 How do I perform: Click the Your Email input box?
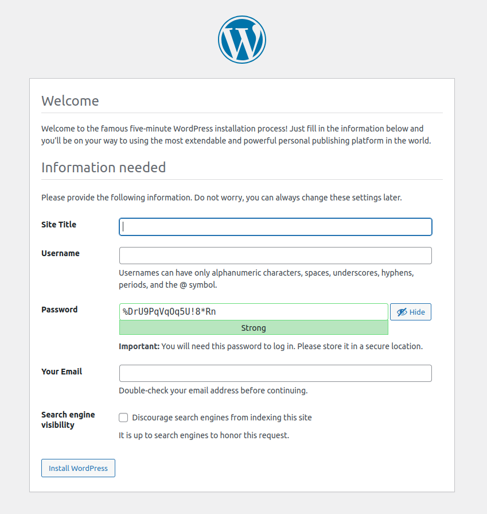tap(275, 373)
